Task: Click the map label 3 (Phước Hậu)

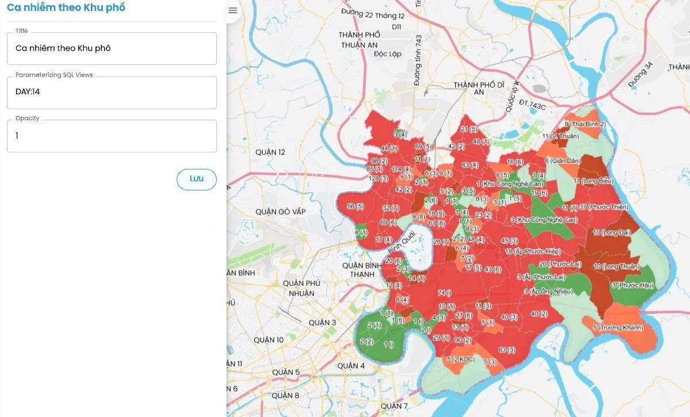Action: pos(632,285)
